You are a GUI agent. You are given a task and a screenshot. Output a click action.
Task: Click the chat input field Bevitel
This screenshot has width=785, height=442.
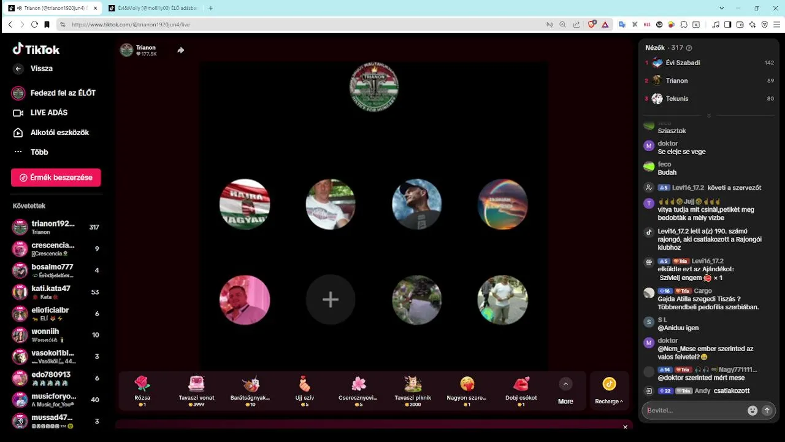tap(694, 410)
